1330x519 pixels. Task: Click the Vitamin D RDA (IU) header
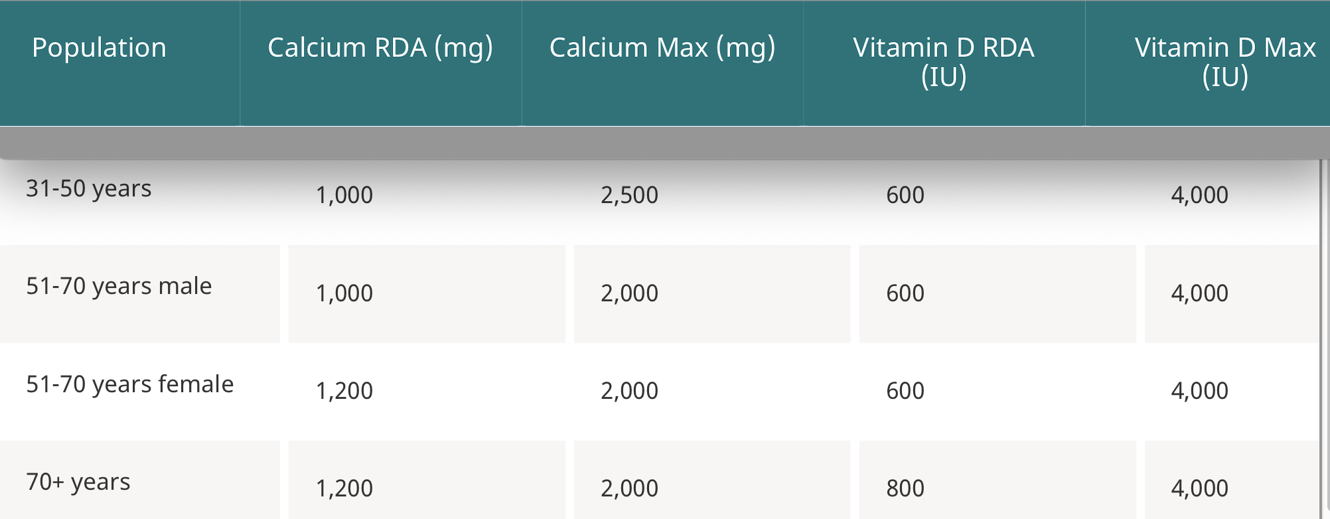[943, 62]
